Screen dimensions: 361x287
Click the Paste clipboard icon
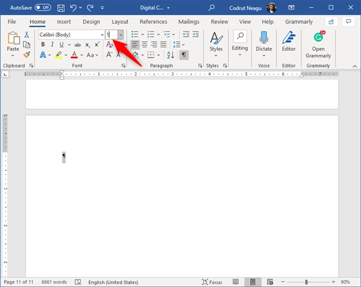[x=13, y=38]
